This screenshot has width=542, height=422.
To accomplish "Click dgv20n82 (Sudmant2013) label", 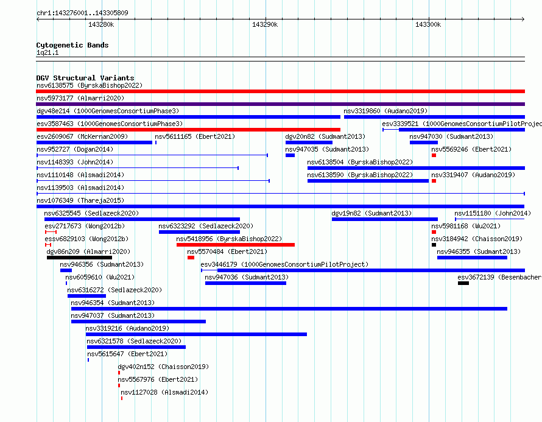I will 325,136.
